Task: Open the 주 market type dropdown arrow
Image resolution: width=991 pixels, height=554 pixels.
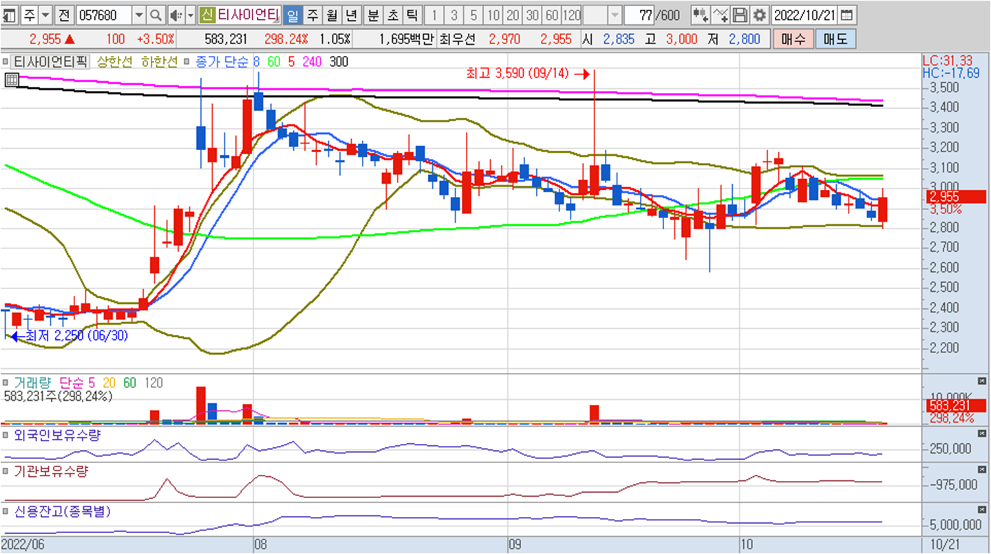Action: point(45,14)
